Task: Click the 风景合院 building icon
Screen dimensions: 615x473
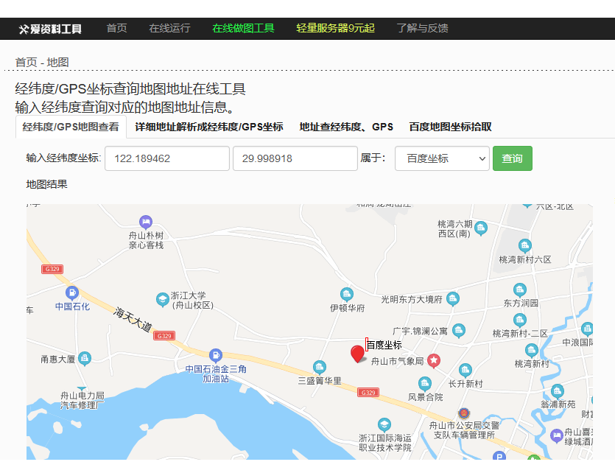Action: [424, 383]
